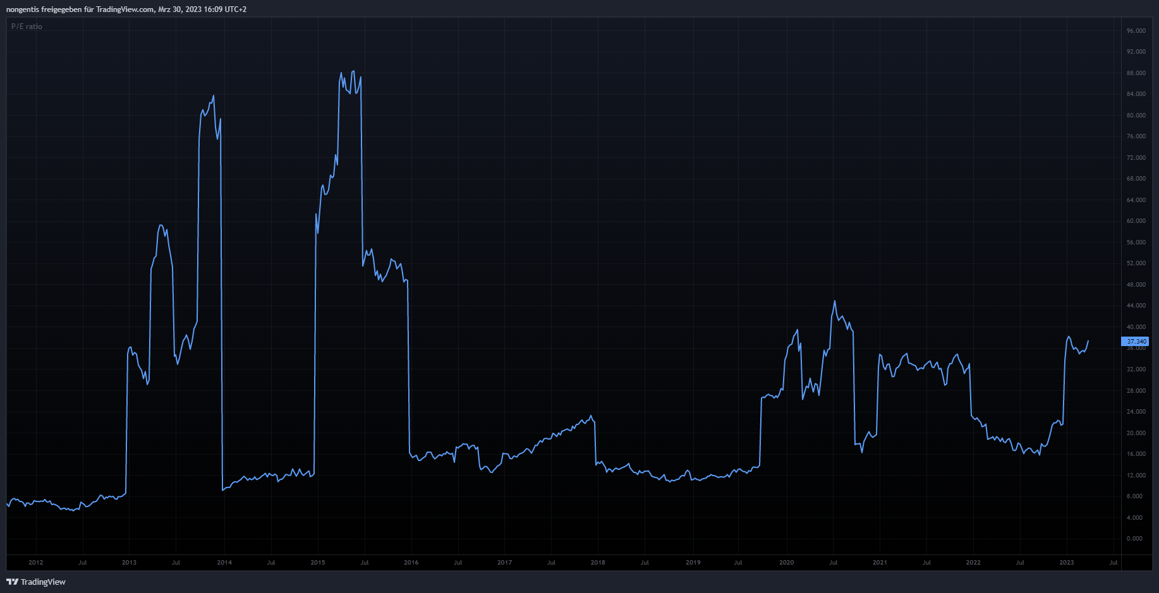Screen dimensions: 1159x593
Task: Click 2023 on the time axis
Action: [x=1066, y=562]
